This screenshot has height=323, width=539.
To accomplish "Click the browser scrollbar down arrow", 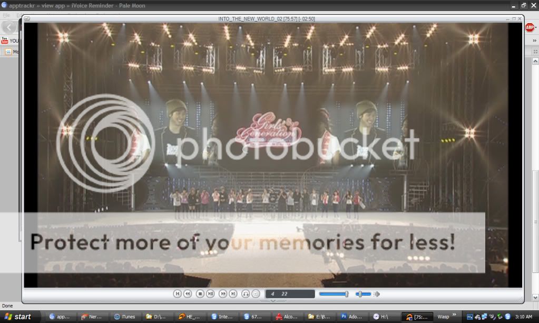I will [x=535, y=297].
